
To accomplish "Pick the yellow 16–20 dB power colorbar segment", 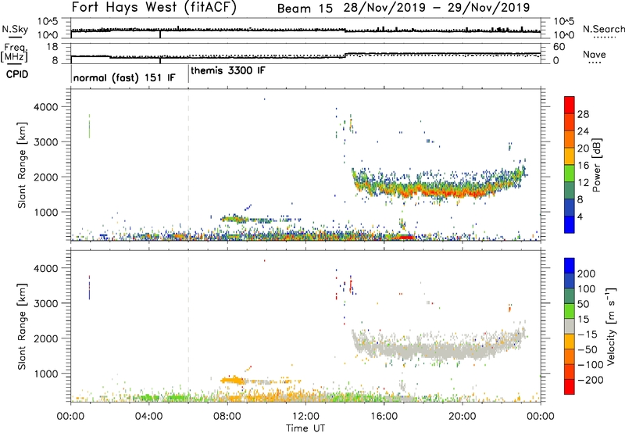I will point(570,156).
